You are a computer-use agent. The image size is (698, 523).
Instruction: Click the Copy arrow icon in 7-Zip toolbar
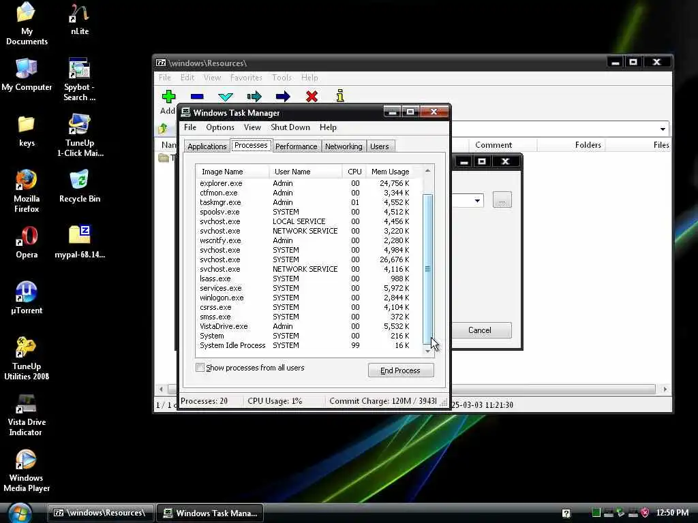pos(254,97)
